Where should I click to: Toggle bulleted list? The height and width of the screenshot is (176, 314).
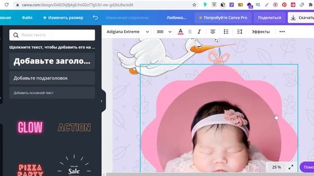(226, 32)
